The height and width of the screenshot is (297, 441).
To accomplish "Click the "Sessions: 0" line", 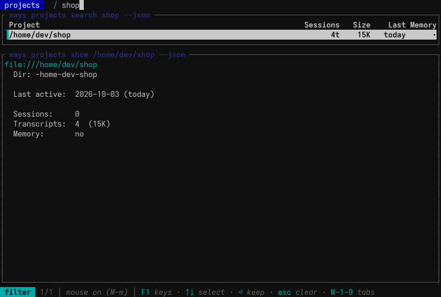I will point(46,114).
